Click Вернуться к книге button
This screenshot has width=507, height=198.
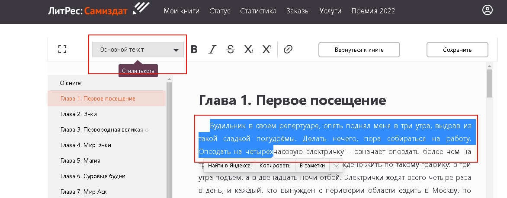359,50
